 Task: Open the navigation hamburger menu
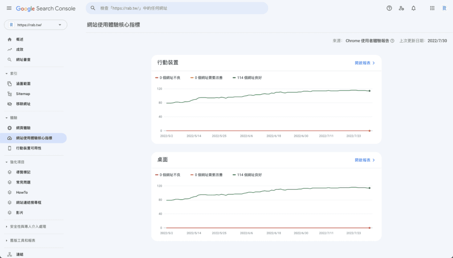tap(9, 8)
